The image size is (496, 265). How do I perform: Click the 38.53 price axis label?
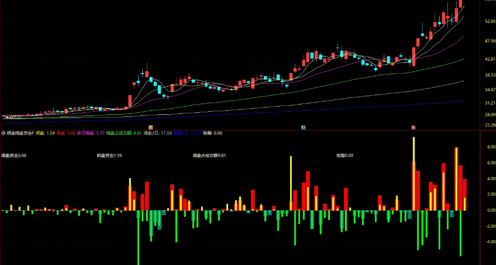click(x=490, y=76)
